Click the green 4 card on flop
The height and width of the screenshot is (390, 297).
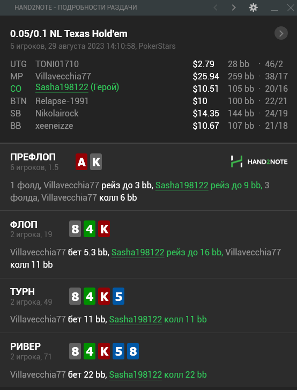90,229
